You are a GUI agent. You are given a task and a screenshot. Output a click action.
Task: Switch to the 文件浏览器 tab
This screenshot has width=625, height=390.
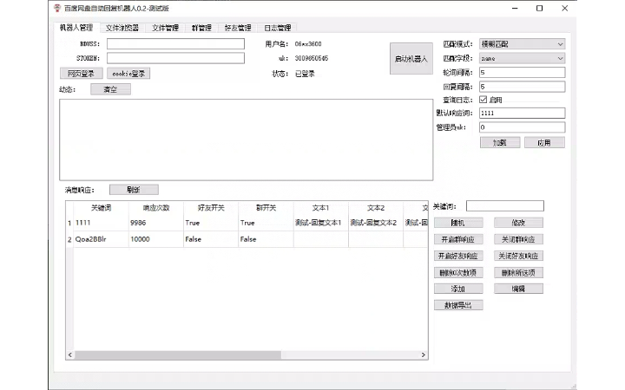122,28
